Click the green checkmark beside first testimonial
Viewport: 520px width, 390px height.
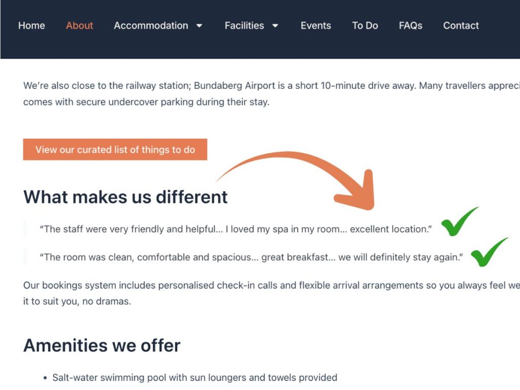tap(459, 222)
